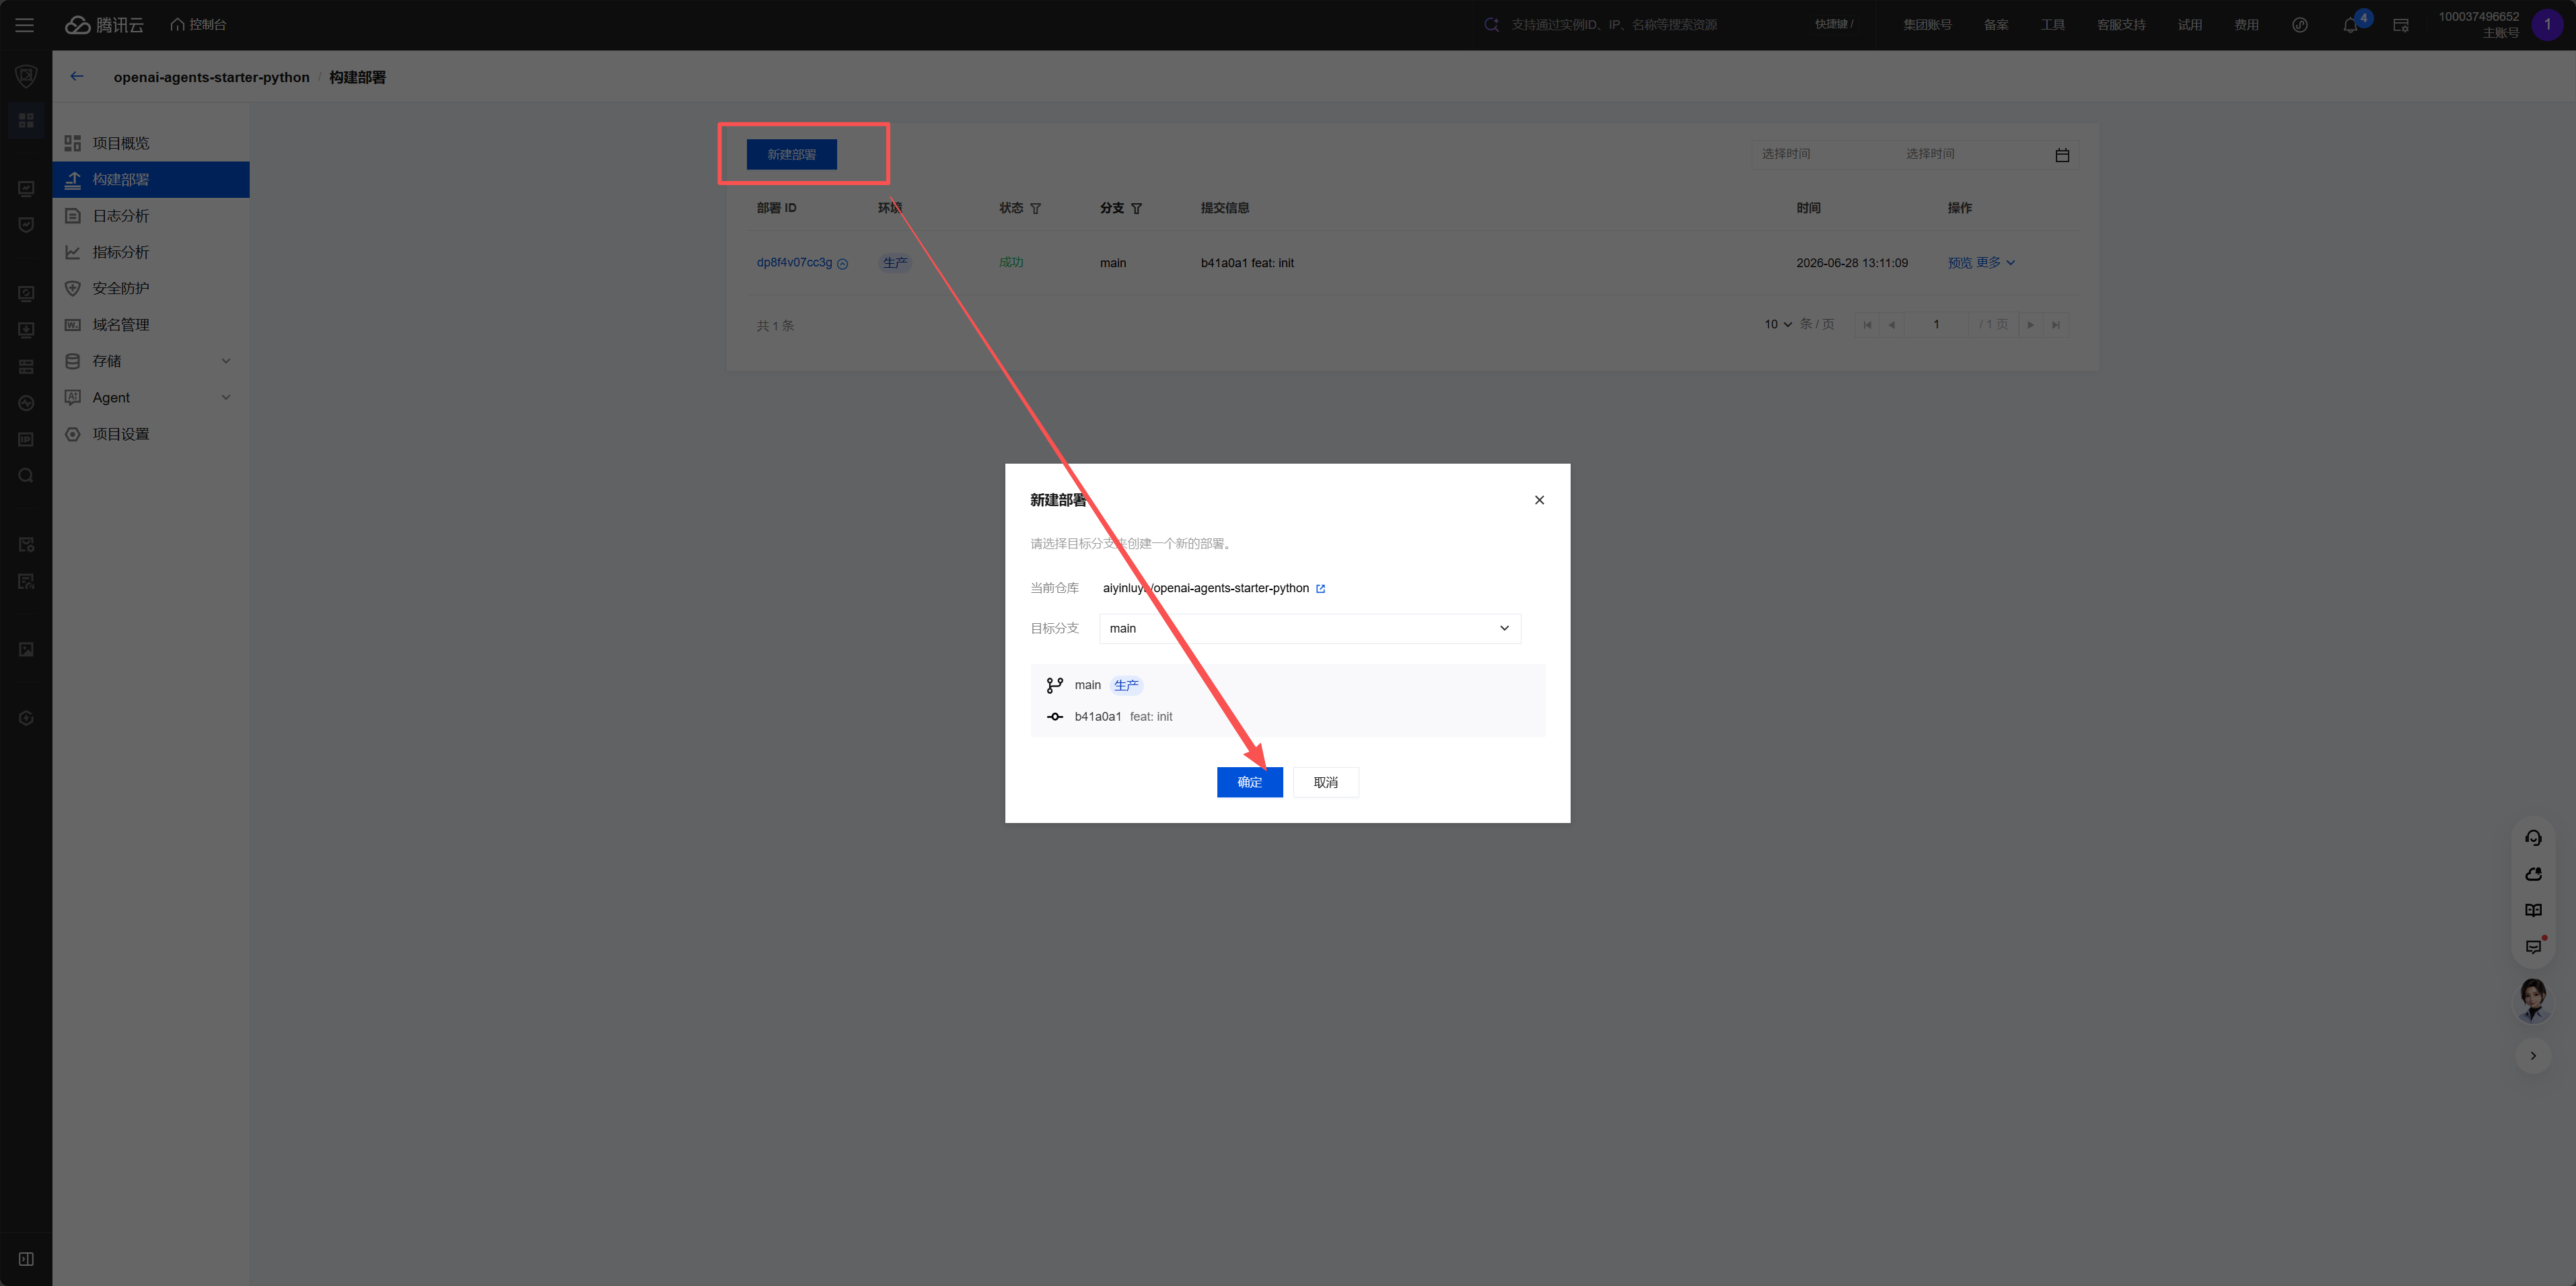Image resolution: width=2576 pixels, height=1286 pixels.
Task: Open the 更多 dropdown in the row
Action: click(1995, 263)
